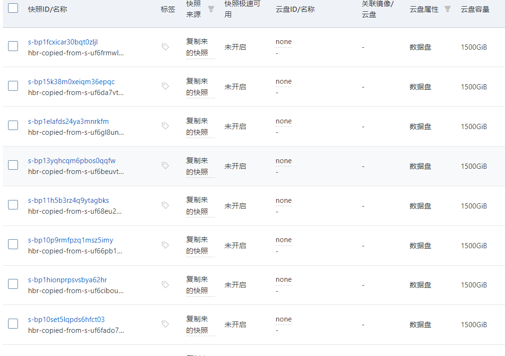
Task: Open the 云盘属性 filter funnel
Action: (x=447, y=9)
